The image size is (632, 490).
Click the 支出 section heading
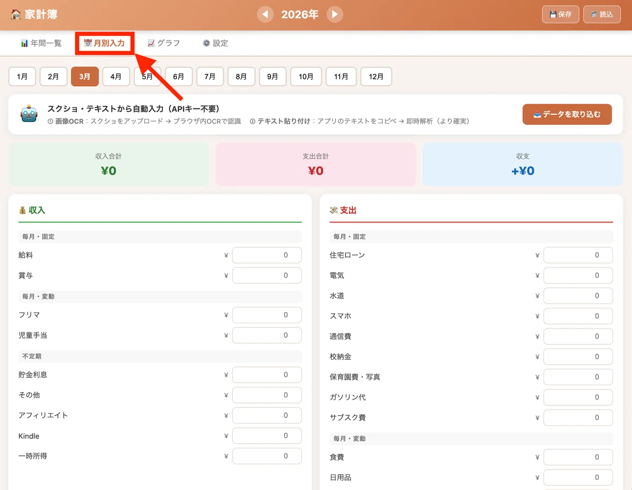[x=343, y=210]
